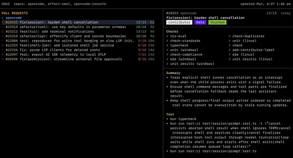This screenshot has height=158, width=293.
Task: Open the nix-eval check
Action: [x=176, y=36]
